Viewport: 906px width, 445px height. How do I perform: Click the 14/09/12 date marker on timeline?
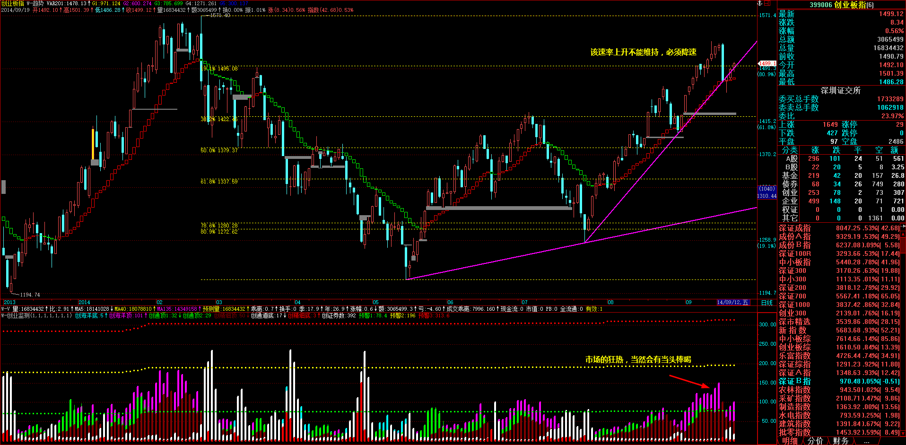coord(732,302)
